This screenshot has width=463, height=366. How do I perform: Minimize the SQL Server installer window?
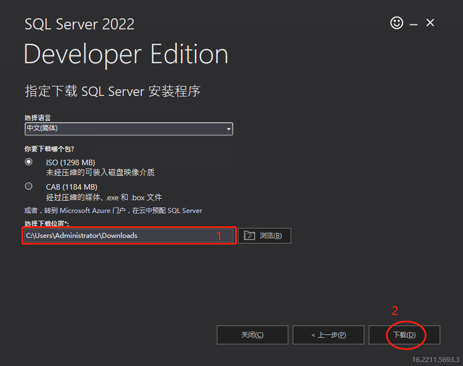[414, 24]
